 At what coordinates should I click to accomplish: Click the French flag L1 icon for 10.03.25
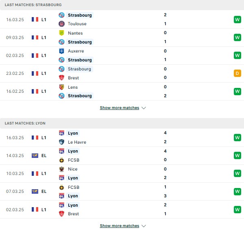35,173
